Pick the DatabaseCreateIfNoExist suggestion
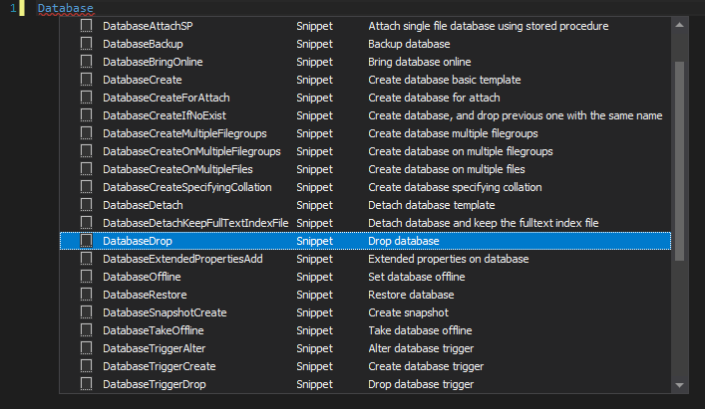The width and height of the screenshot is (705, 409). tap(167, 115)
